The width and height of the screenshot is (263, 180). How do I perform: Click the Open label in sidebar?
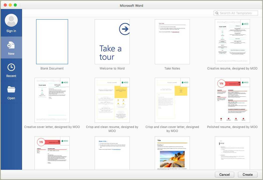tap(11, 98)
